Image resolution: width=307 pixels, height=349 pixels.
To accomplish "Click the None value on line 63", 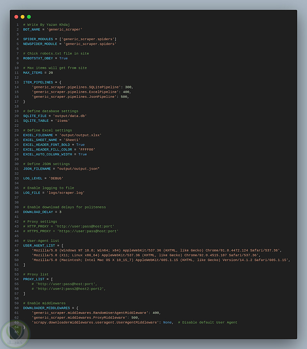I will (167, 322).
